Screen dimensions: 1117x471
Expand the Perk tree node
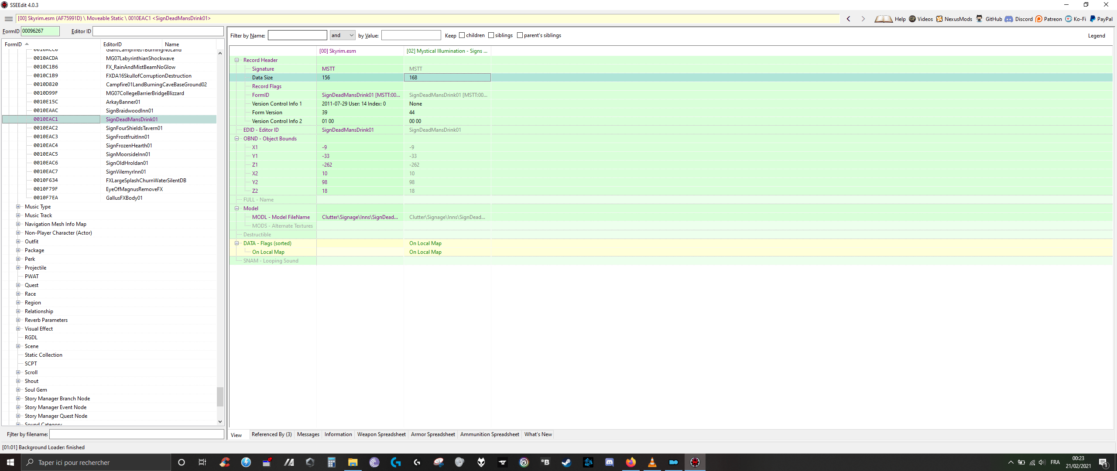point(18,259)
